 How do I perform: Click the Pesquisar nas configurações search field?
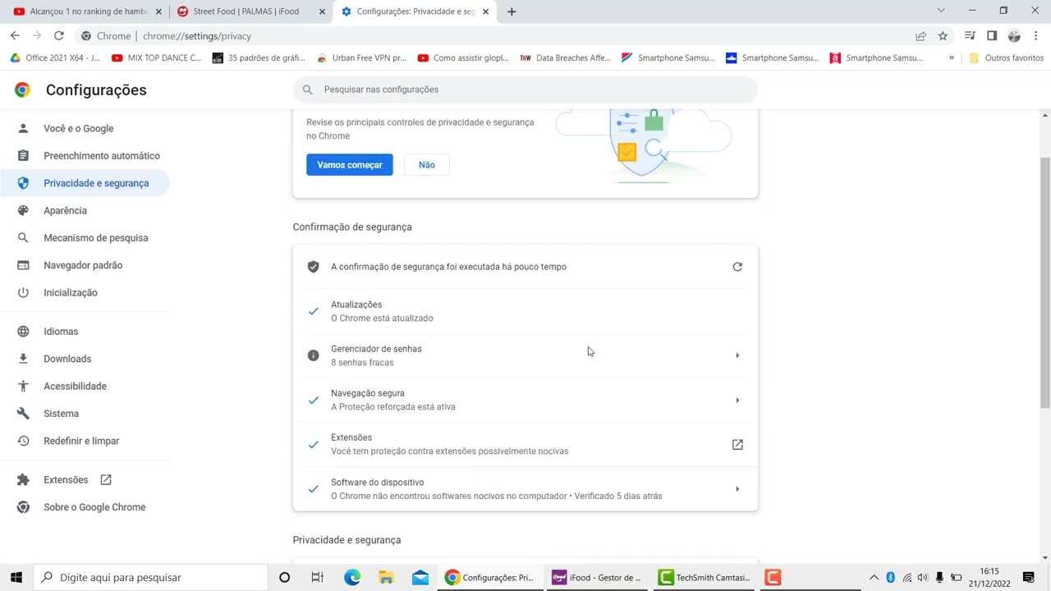pos(525,89)
